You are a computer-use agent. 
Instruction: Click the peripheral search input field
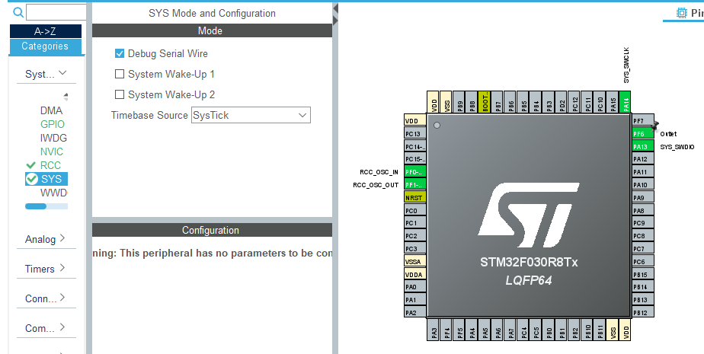[56, 12]
